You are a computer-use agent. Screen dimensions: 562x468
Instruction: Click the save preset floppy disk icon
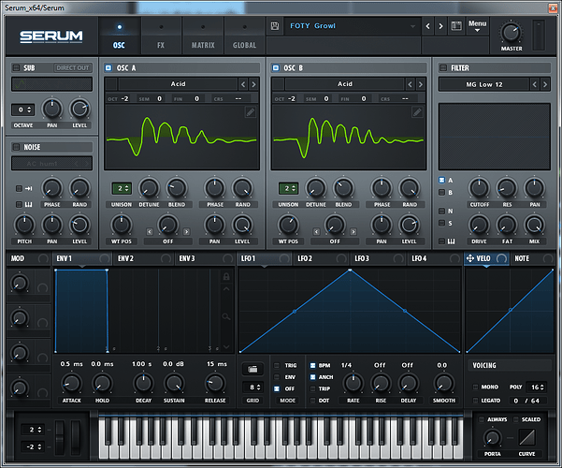(275, 26)
